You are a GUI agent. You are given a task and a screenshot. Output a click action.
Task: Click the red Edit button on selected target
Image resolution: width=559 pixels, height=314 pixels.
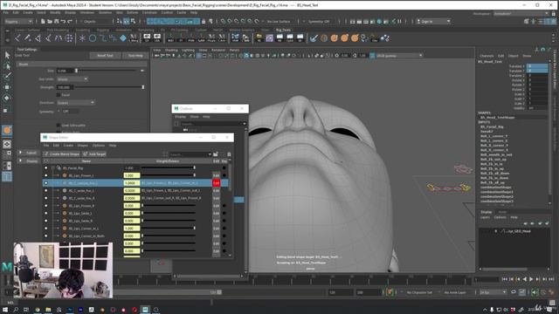216,183
